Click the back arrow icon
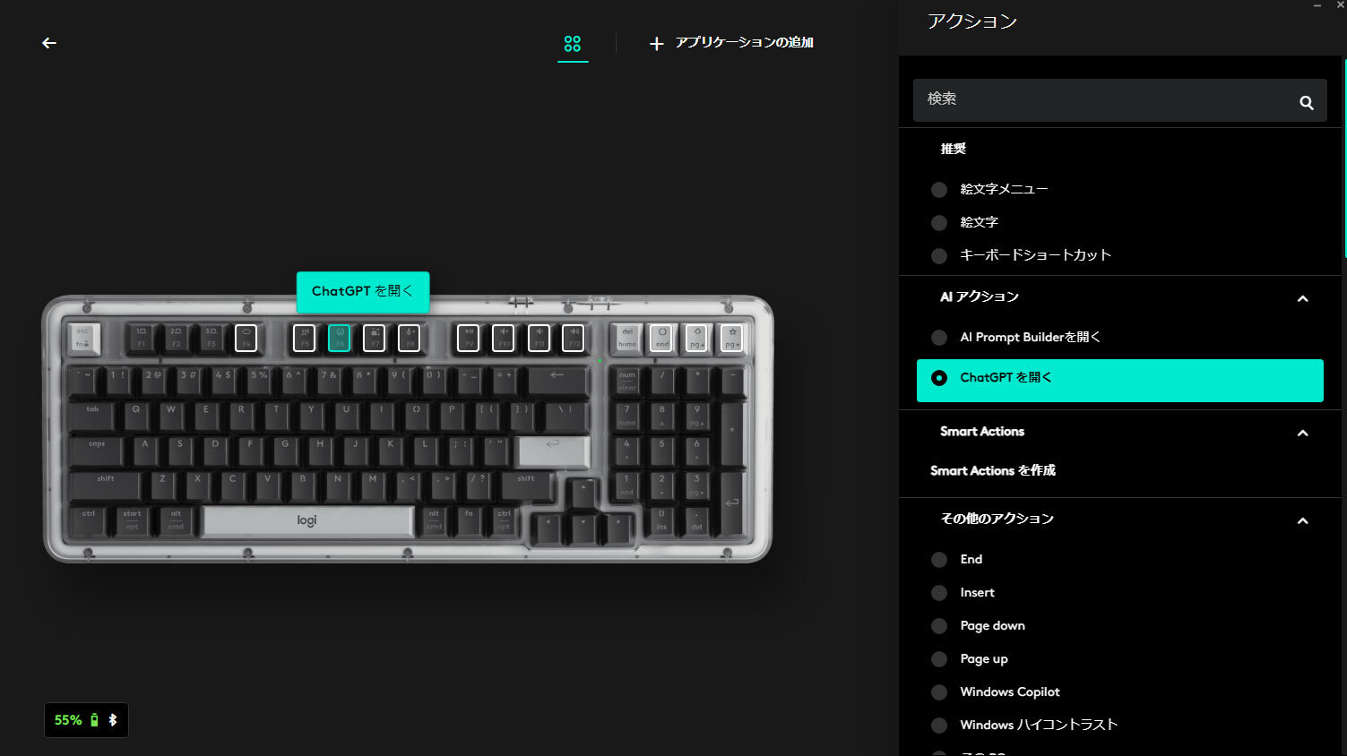Screen dimensions: 1347x756 [x=49, y=43]
